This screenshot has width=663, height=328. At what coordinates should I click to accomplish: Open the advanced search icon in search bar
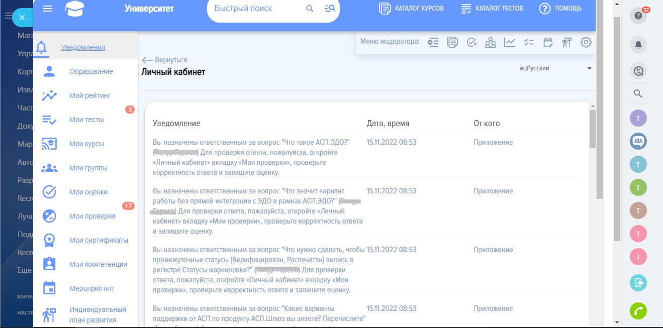coord(330,9)
